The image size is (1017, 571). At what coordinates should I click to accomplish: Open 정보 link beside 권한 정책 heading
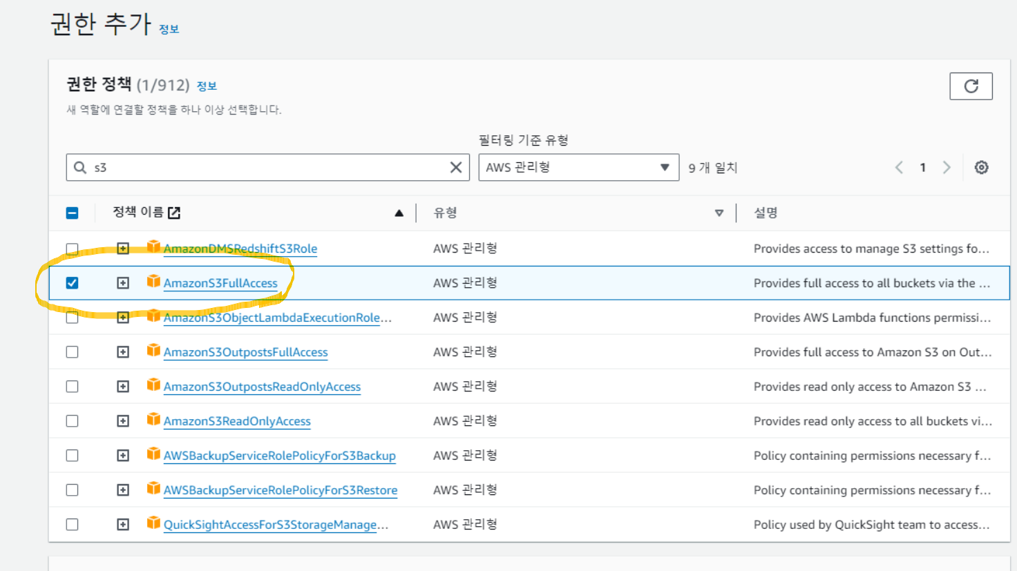tap(207, 86)
